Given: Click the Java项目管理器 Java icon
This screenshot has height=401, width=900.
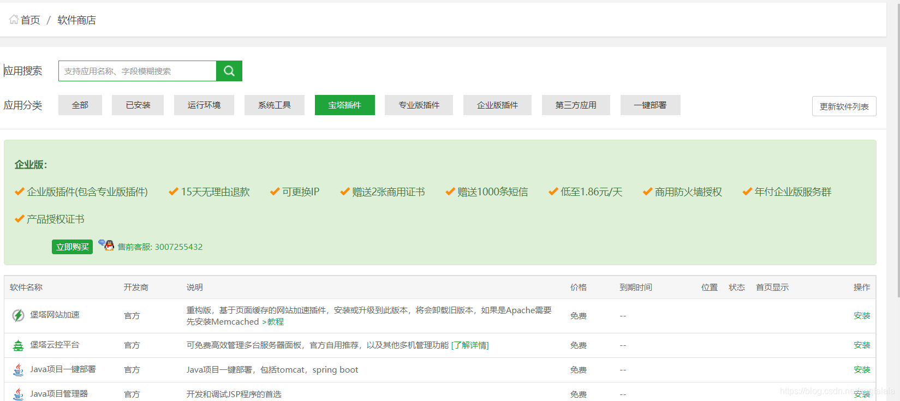Looking at the screenshot, I should click(18, 394).
